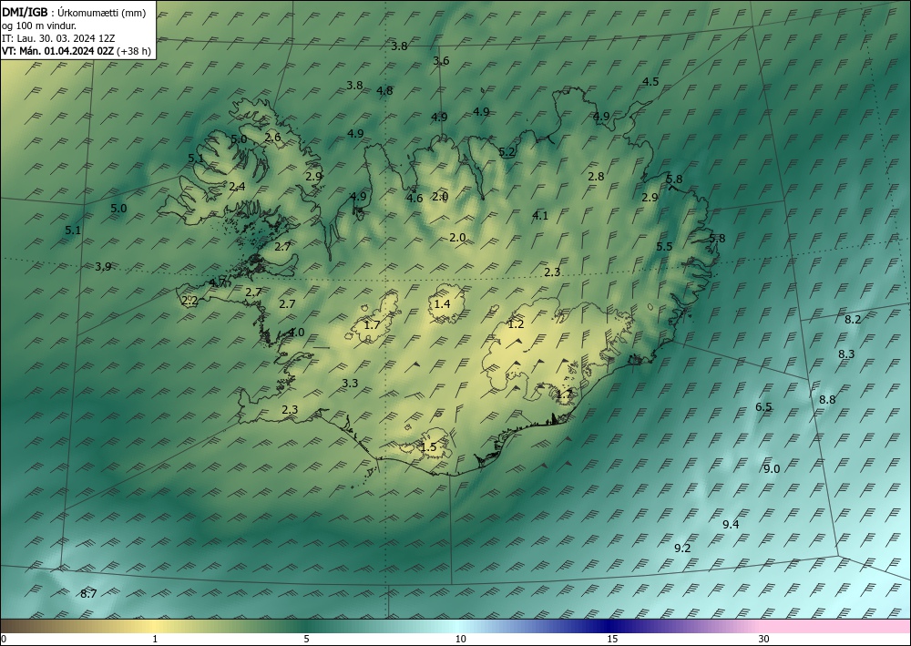Click the '0' tick on the color scale
This screenshot has width=911, height=646.
pyautogui.click(x=4, y=639)
